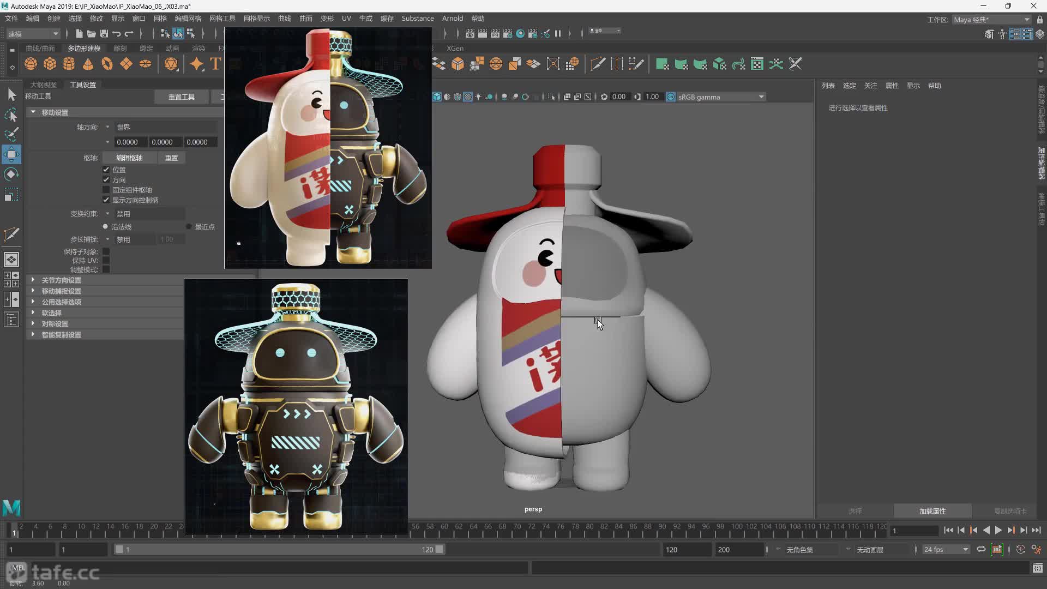
Task: Open the 编辑网格 menu
Action: [188, 18]
